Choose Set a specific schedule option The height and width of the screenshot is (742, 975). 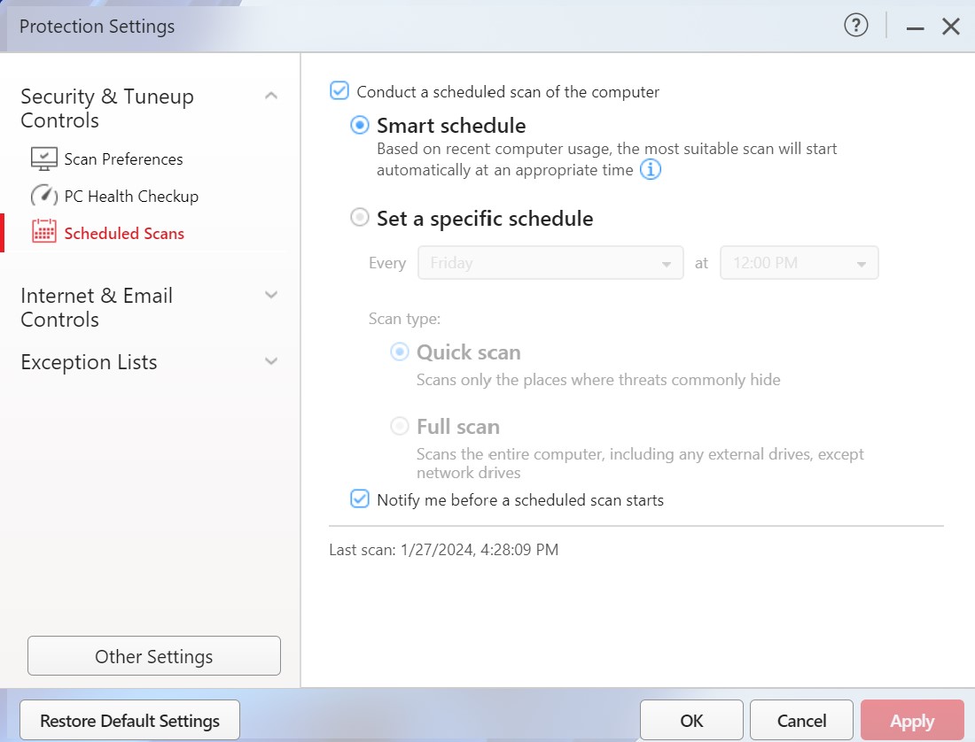359,218
